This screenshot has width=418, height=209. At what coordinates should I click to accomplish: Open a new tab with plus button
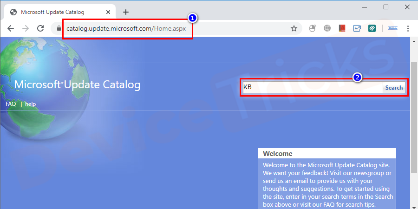point(126,12)
